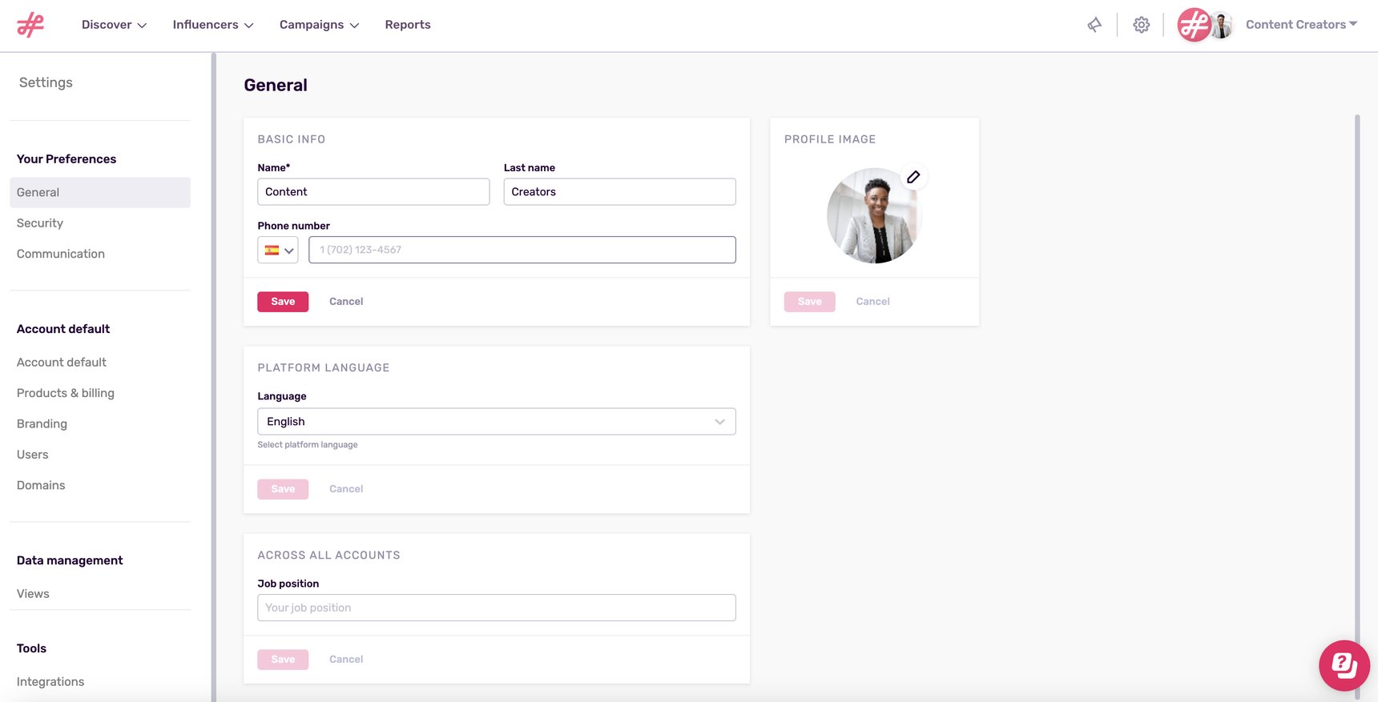Open Branding settings
This screenshot has width=1378, height=702.
(42, 424)
